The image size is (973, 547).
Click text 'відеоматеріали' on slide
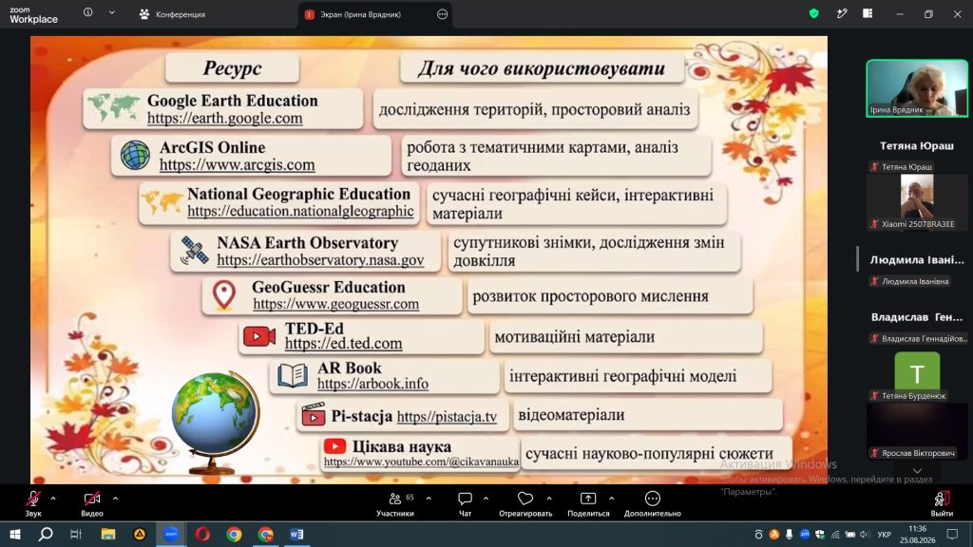[x=571, y=415]
